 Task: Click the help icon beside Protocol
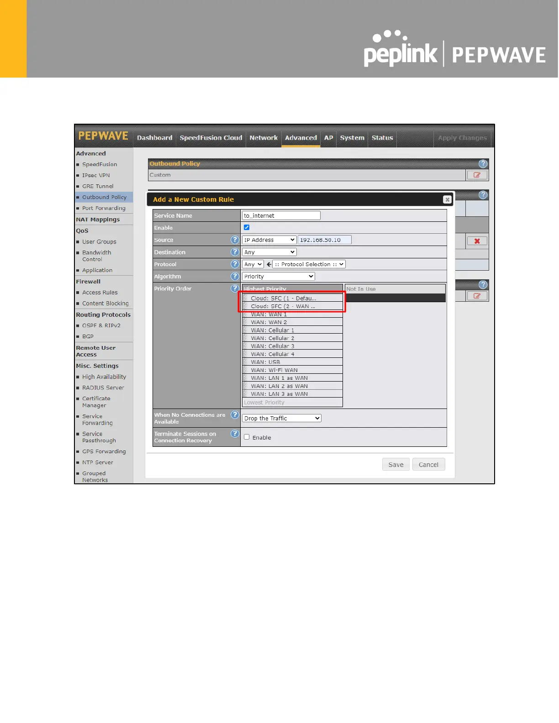235,264
